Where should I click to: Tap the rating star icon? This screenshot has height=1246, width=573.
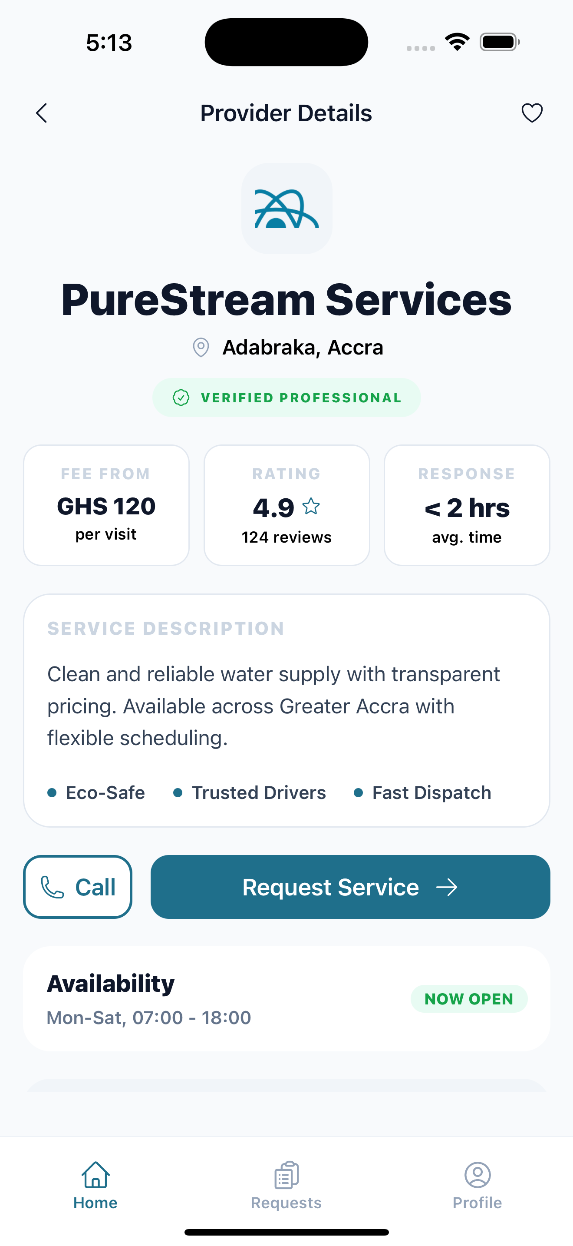[311, 507]
